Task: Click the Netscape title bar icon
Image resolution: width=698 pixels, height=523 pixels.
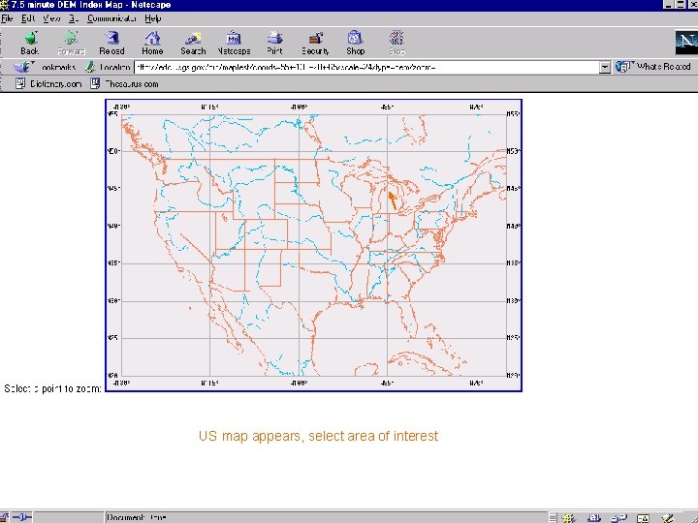Action: (x=5, y=5)
